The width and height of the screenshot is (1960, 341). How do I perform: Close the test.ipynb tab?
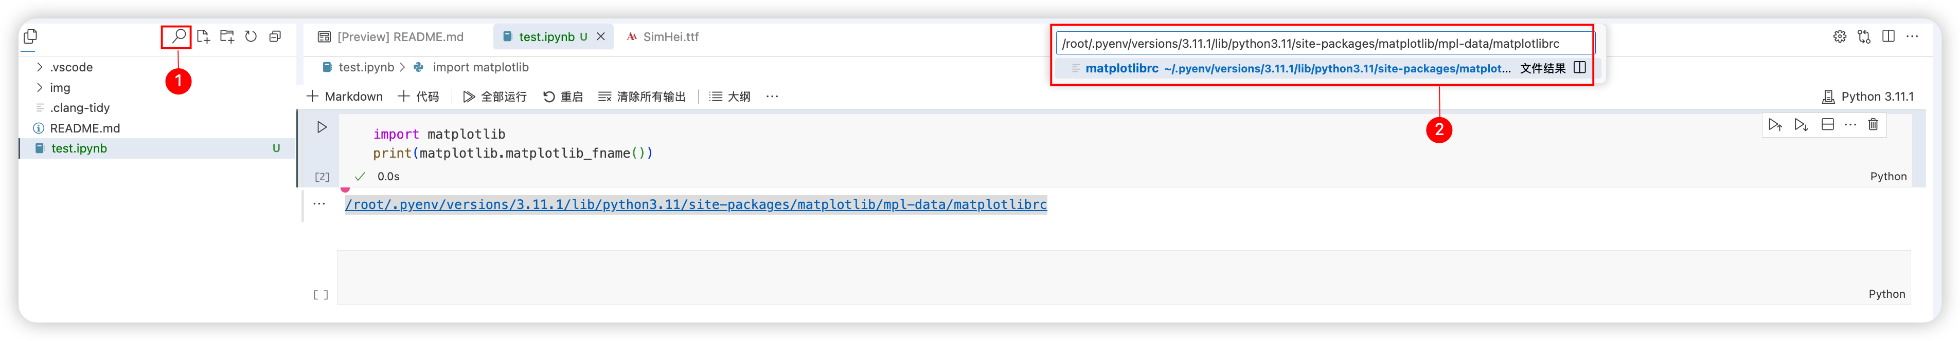coord(601,36)
